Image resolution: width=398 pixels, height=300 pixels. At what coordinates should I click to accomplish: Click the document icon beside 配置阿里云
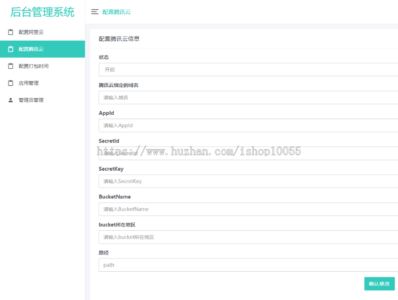10,32
